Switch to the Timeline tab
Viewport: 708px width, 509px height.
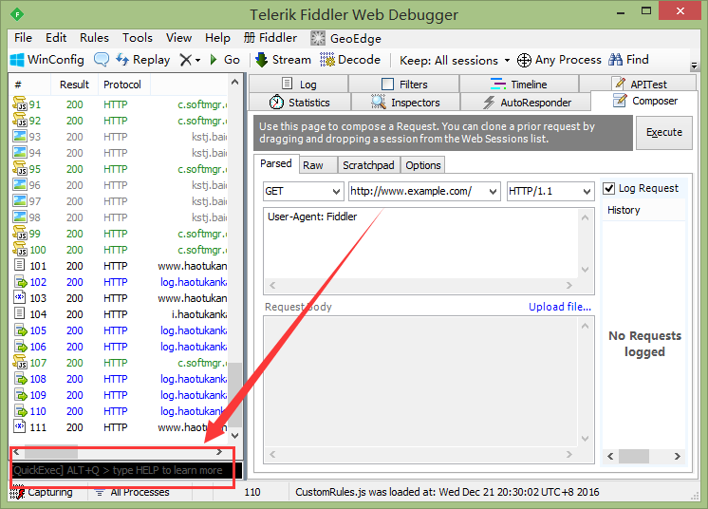click(x=519, y=84)
